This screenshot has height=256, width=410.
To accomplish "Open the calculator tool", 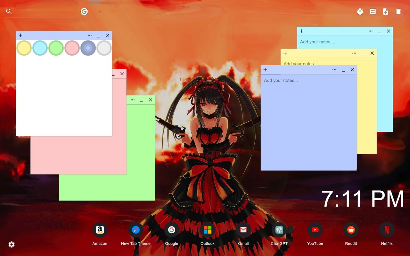I will pyautogui.click(x=373, y=12).
